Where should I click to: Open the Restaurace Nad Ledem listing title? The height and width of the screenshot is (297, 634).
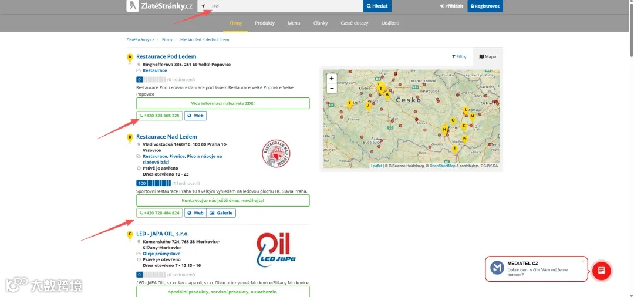point(167,137)
